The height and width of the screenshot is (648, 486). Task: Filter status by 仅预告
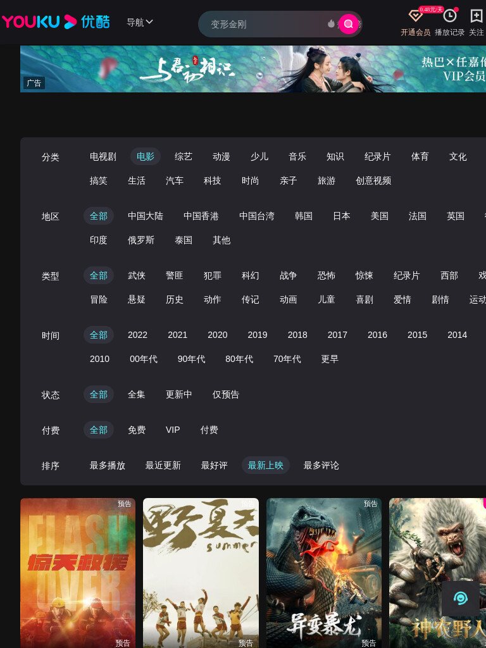coord(226,395)
